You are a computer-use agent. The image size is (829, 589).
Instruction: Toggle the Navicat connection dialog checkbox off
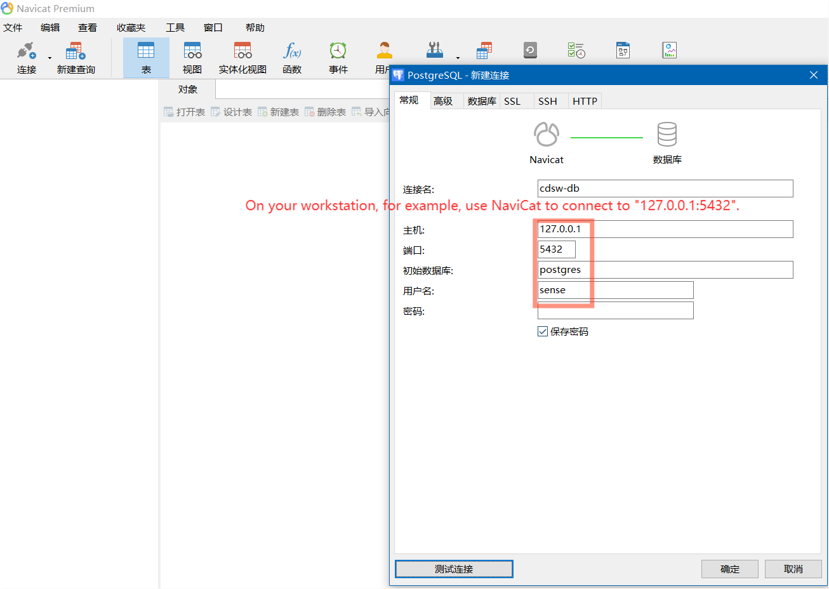(x=543, y=331)
